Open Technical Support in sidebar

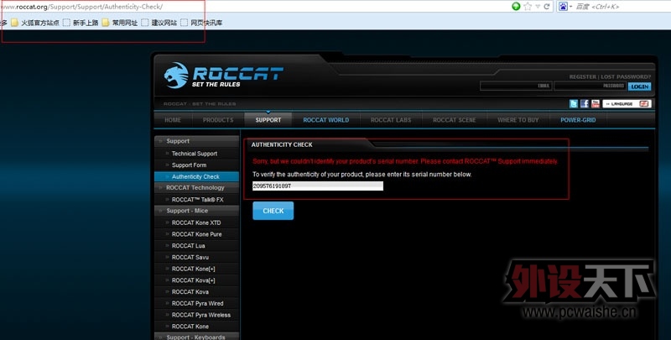(x=196, y=154)
